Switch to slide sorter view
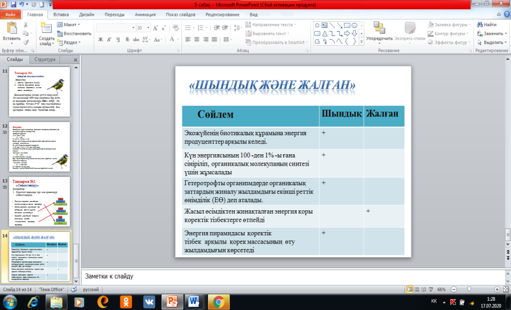 [416, 289]
